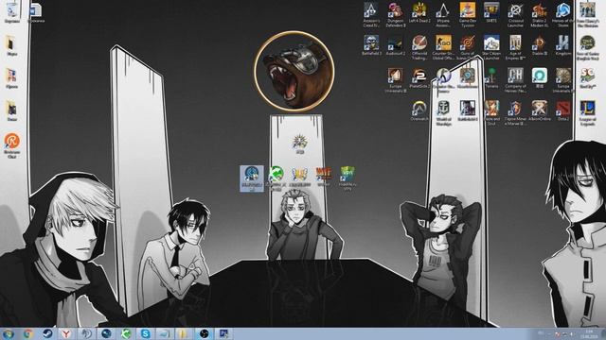This screenshot has width=606, height=340.
Task: Launch Steam from the taskbar
Action: 47,333
